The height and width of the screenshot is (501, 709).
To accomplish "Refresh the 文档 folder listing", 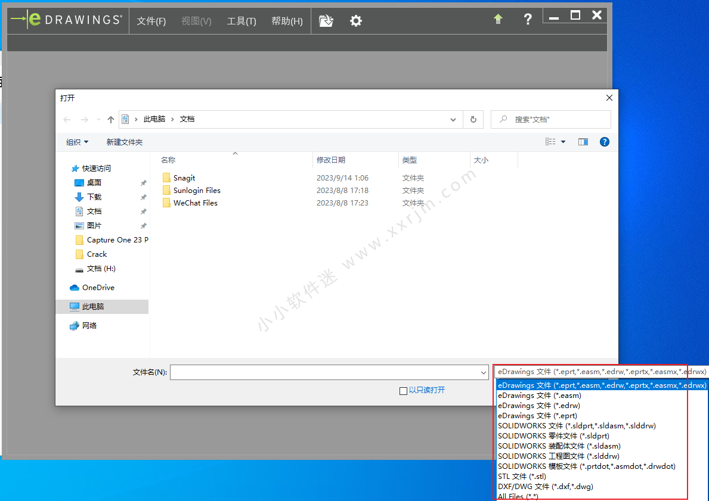I will [x=473, y=119].
